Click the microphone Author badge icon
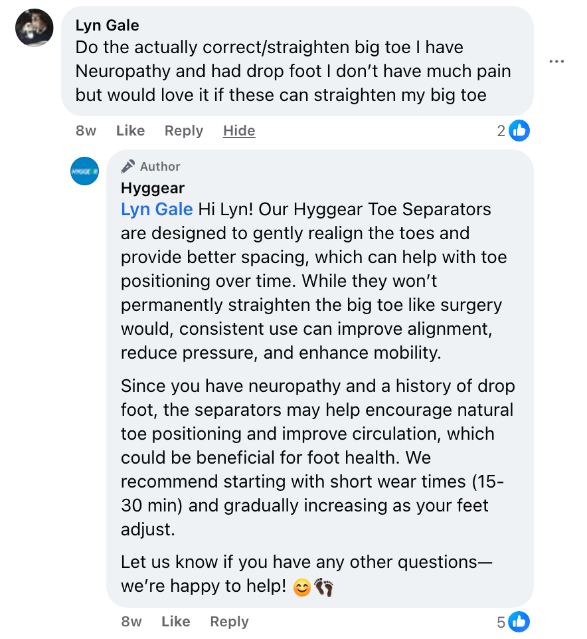587x639 pixels. coord(128,167)
